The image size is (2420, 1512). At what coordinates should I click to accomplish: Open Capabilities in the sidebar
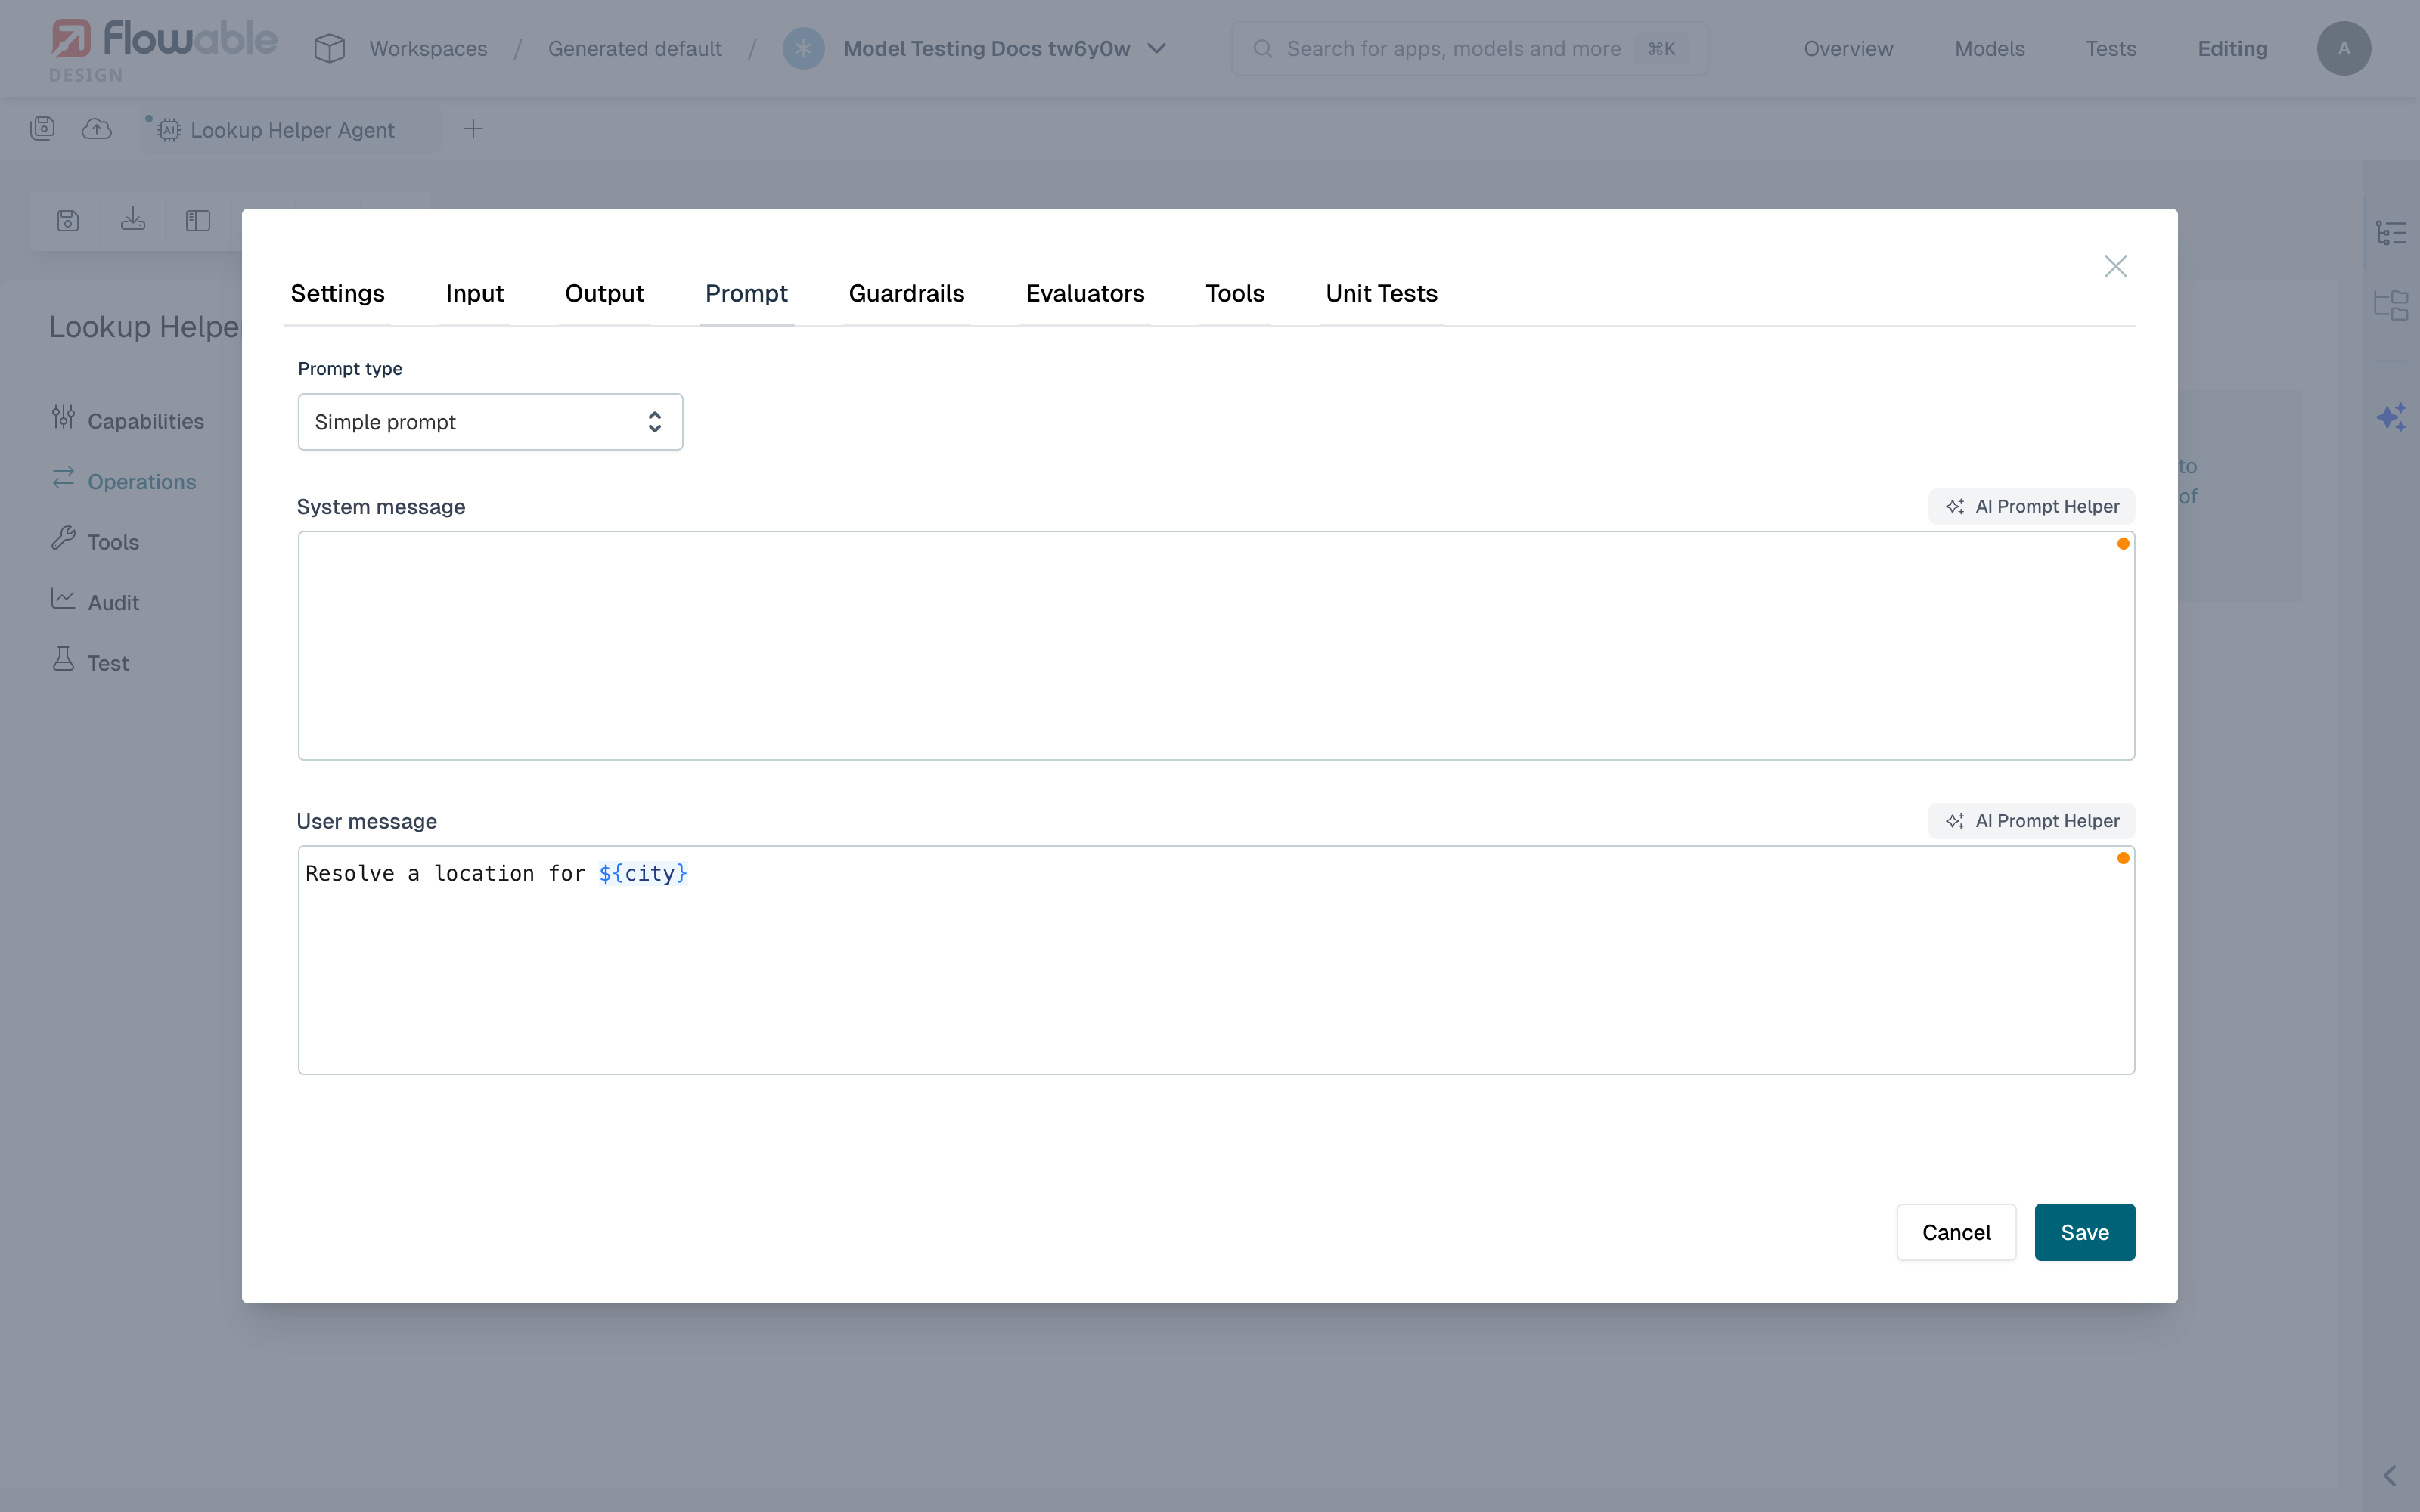point(128,421)
